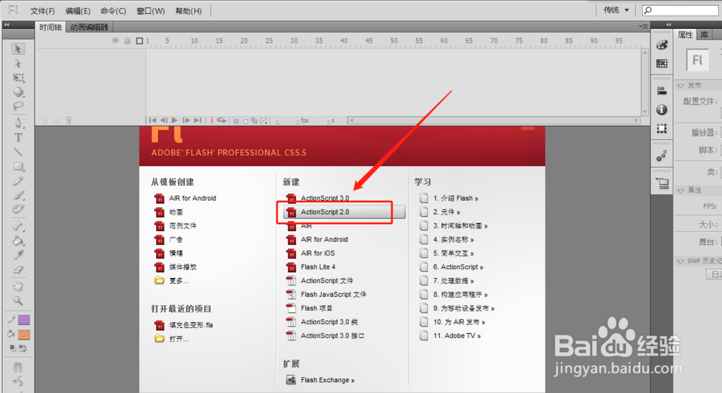Viewport: 722px width, 393px height.
Task: Toggle onion skin in timeline
Action: pyautogui.click(x=236, y=121)
